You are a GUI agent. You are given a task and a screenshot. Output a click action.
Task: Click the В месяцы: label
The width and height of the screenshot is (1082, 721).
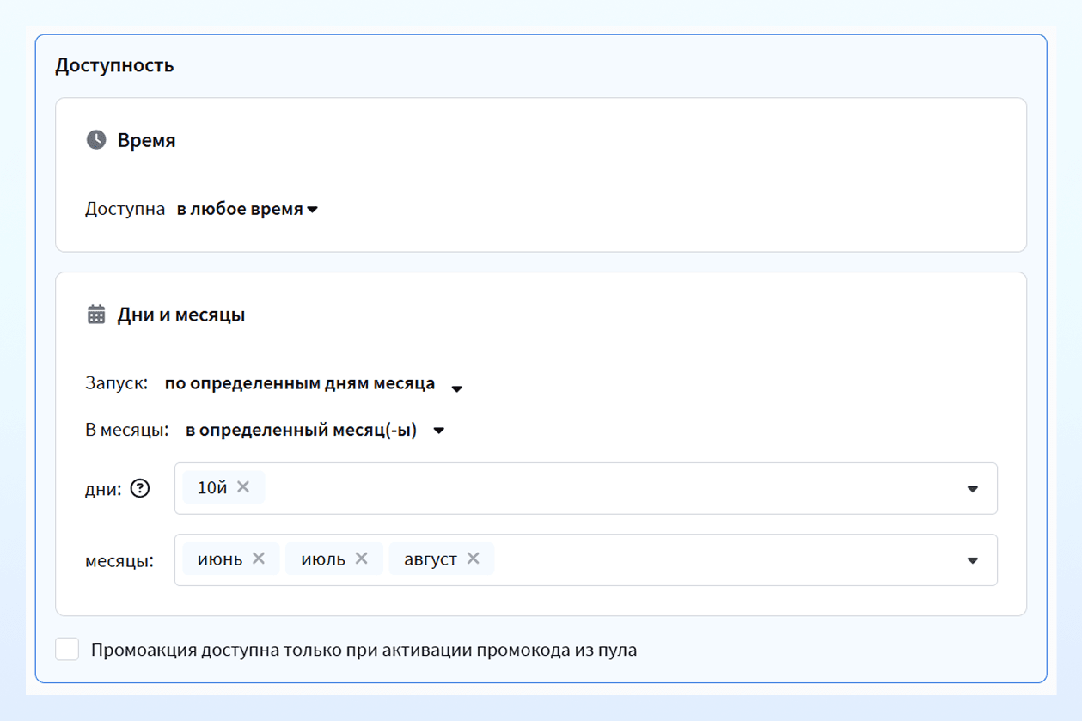coord(127,431)
